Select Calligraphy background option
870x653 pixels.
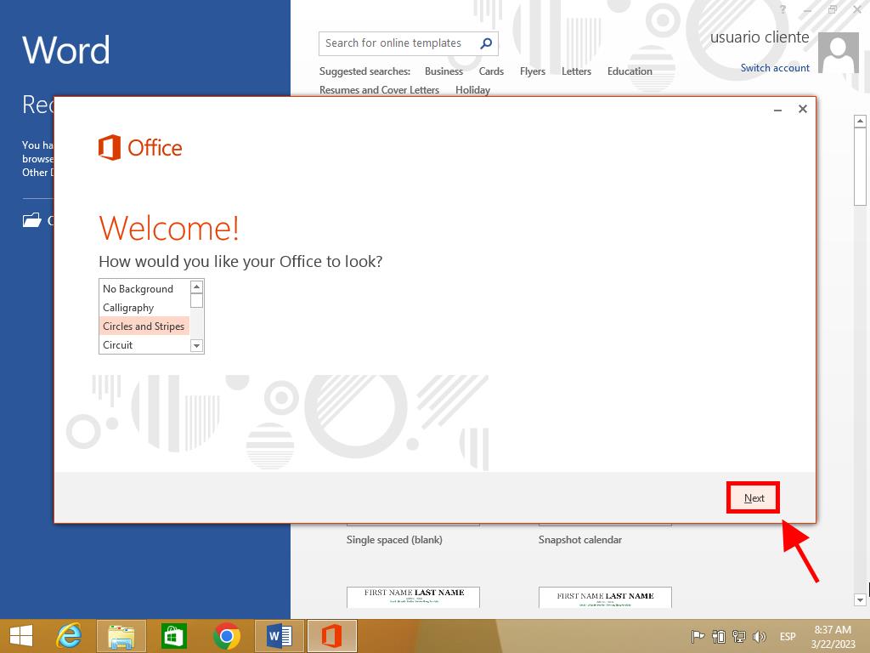[x=128, y=308]
